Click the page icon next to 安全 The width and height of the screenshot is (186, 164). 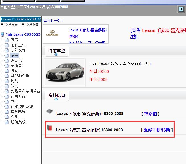(7, 102)
